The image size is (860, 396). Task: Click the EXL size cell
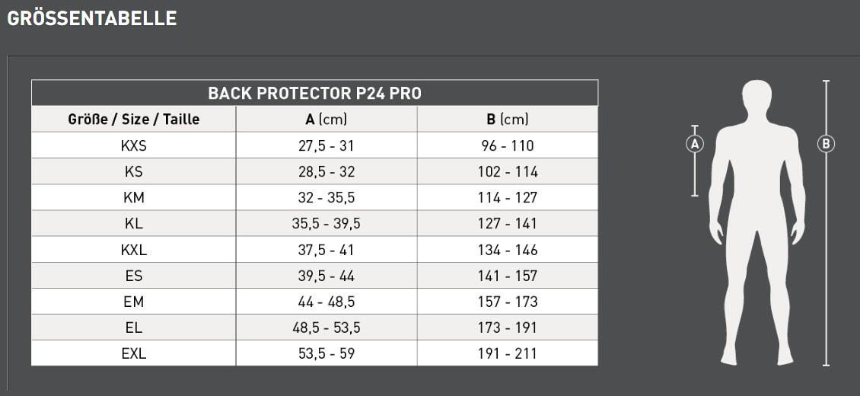click(x=134, y=354)
